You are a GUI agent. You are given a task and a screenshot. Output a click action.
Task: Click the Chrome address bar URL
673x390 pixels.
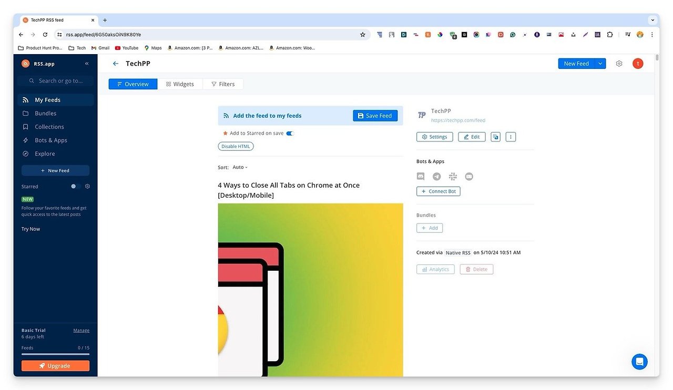(104, 35)
